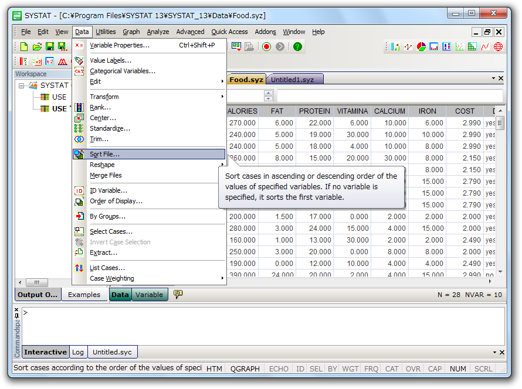Open the Log tab in Commandspace
The image size is (522, 389).
click(78, 352)
